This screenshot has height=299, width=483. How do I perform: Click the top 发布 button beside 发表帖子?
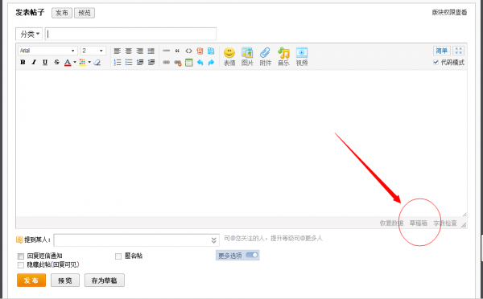click(62, 13)
